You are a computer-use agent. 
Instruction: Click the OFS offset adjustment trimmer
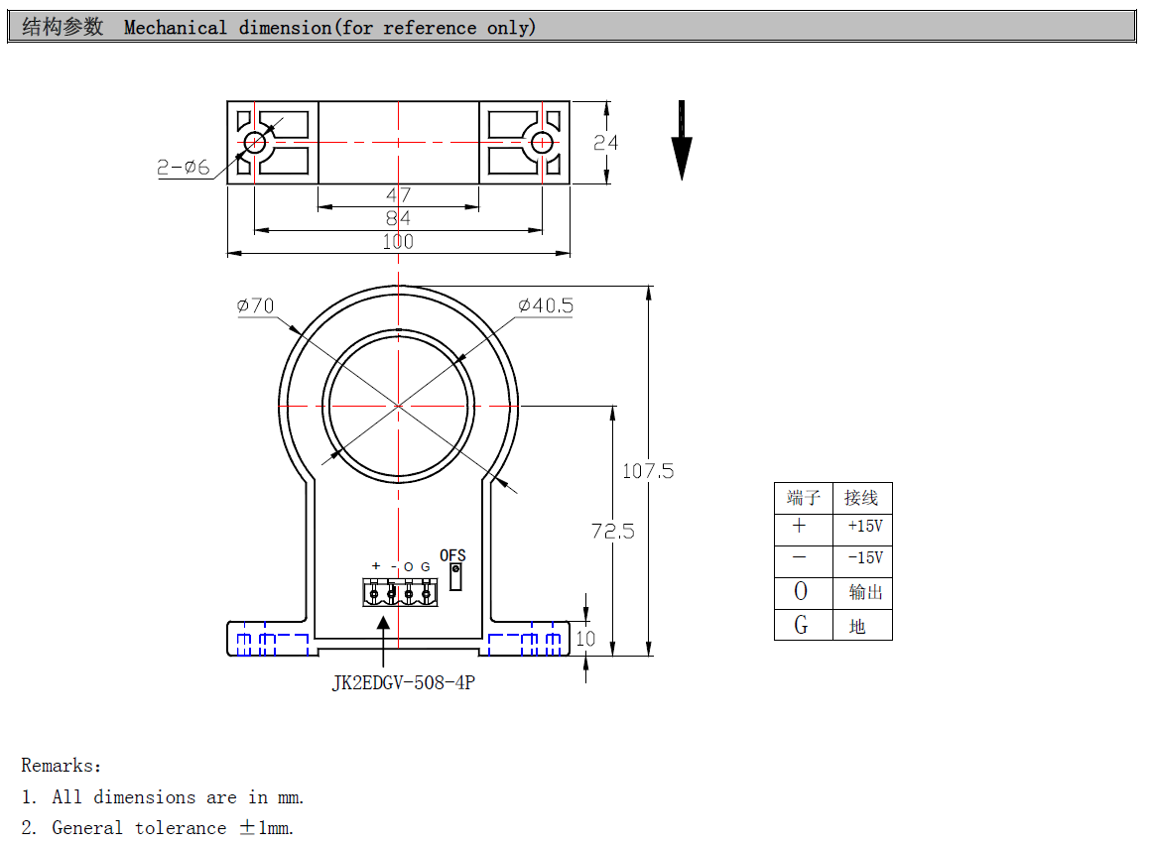click(455, 576)
